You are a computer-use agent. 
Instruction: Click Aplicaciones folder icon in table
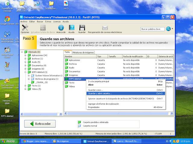click(67, 60)
